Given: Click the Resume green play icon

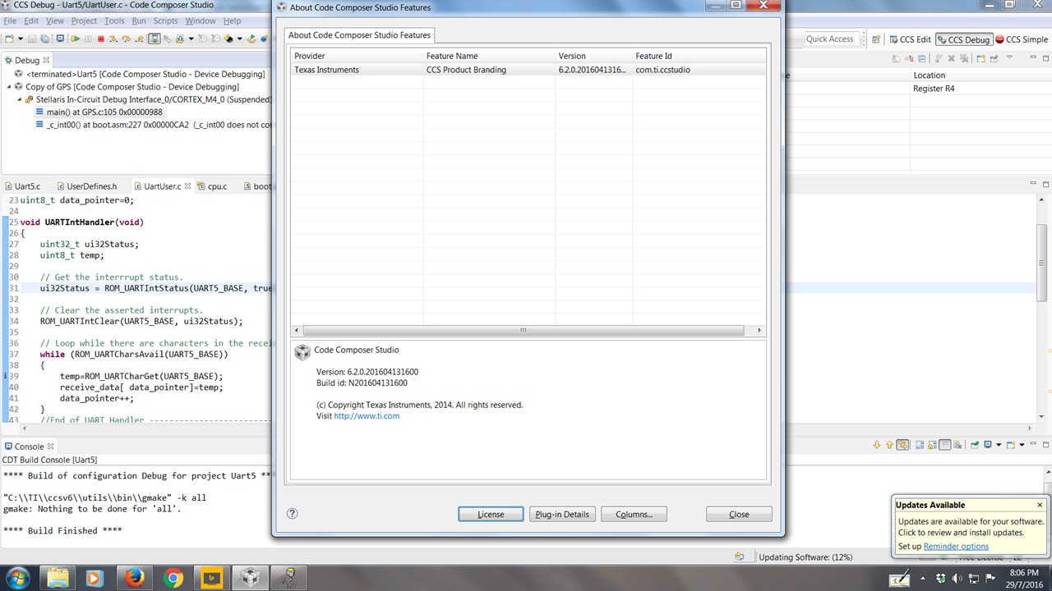Looking at the screenshot, I should (76, 39).
